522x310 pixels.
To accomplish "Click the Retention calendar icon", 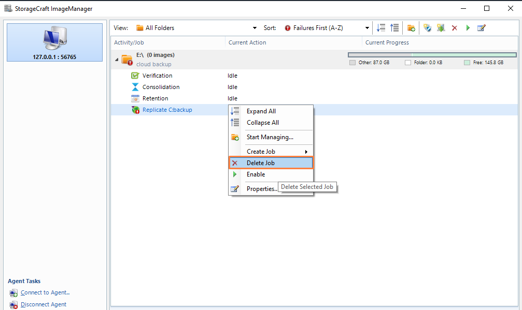I will [135, 98].
